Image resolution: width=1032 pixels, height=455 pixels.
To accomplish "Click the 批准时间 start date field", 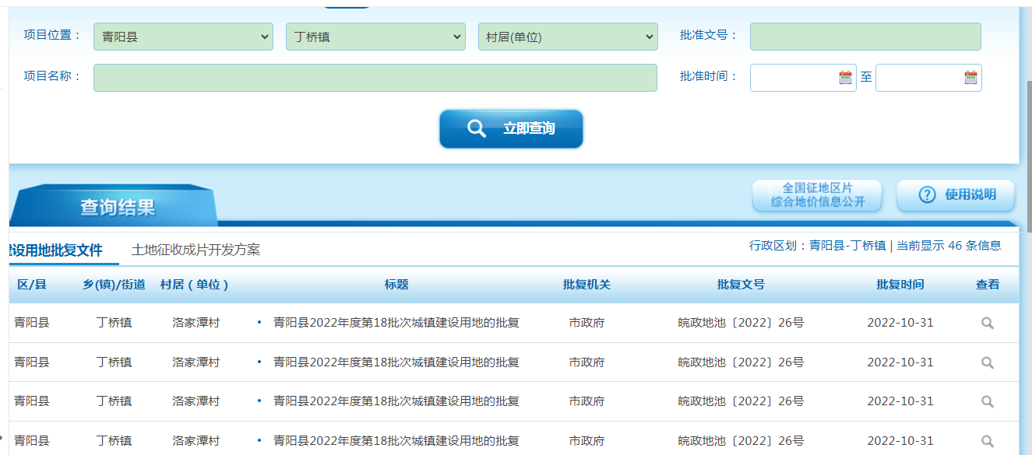I will pyautogui.click(x=793, y=78).
